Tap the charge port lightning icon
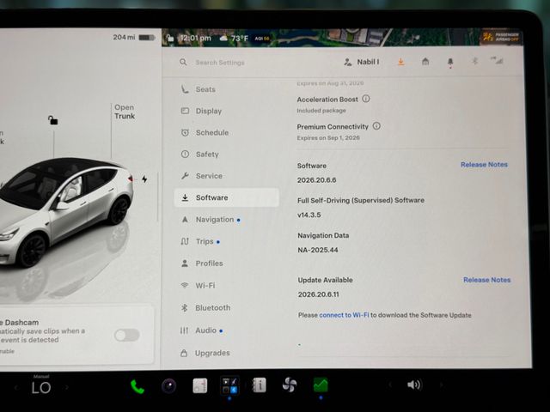 144,179
